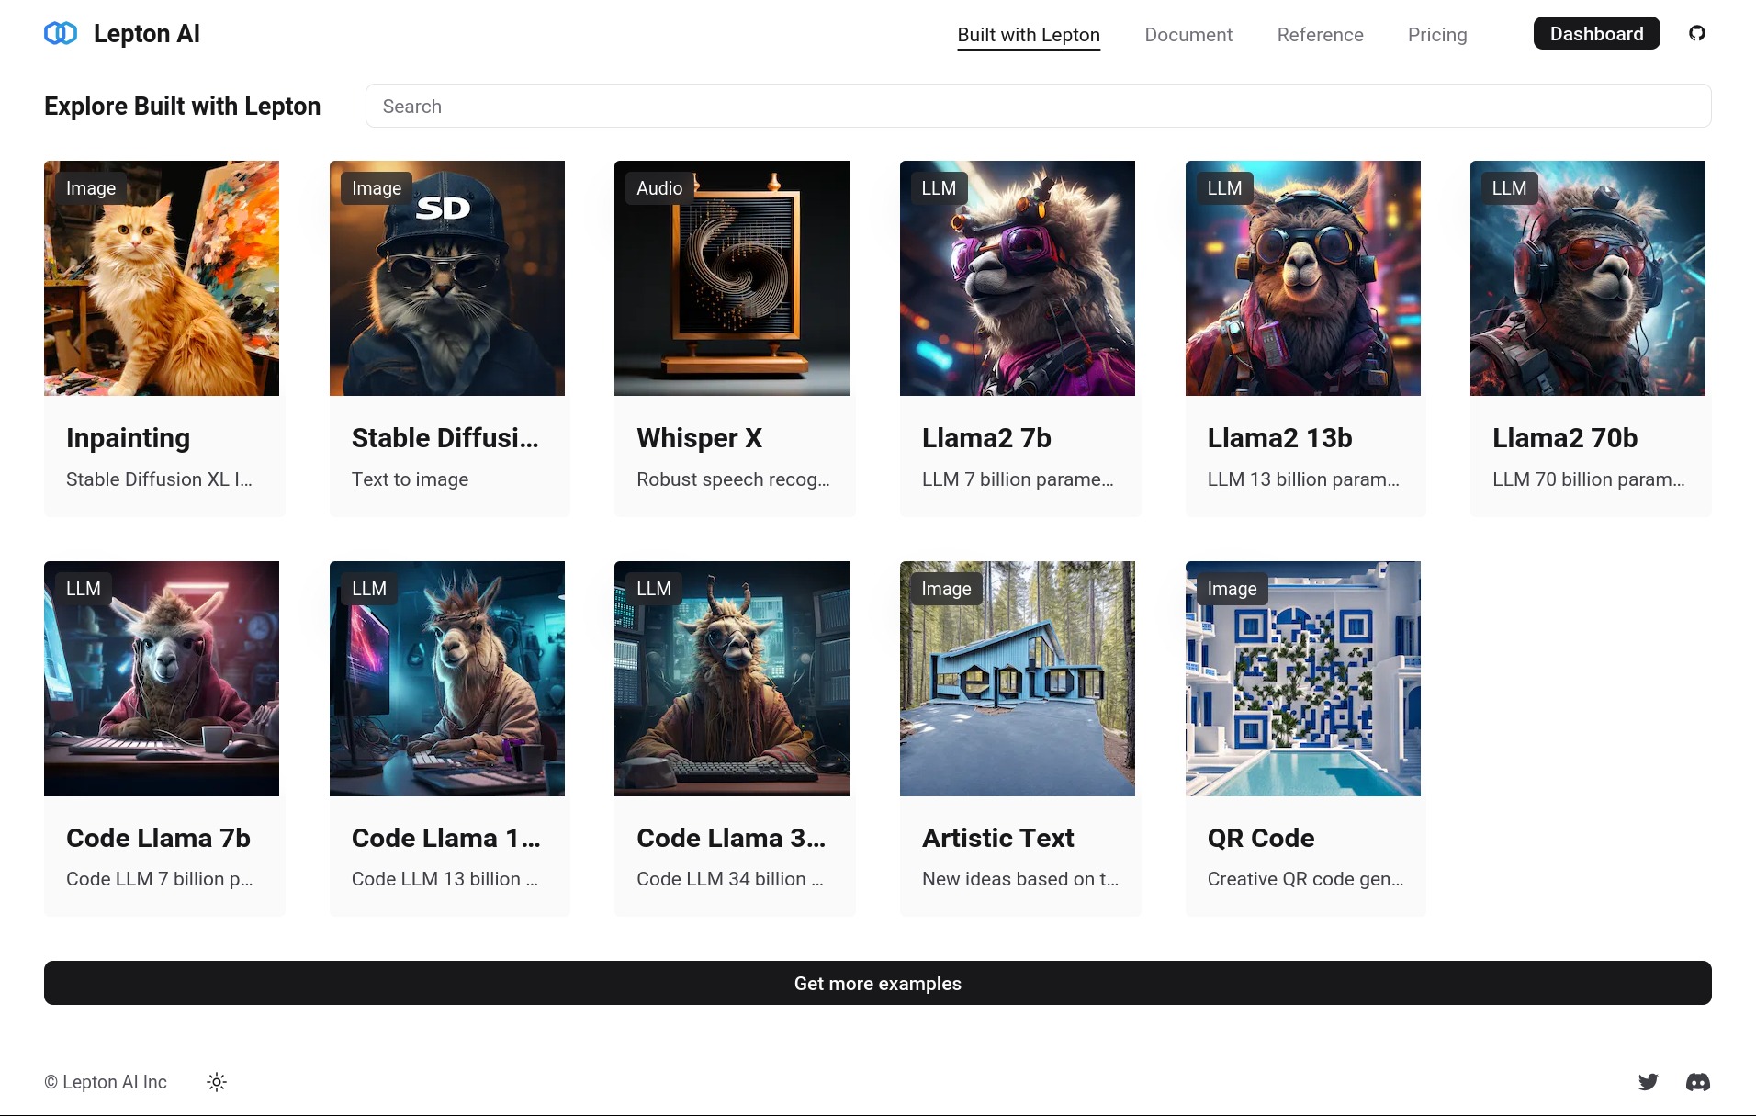The width and height of the screenshot is (1756, 1116).
Task: Click the Image tag on QR Code card
Action: [1232, 589]
